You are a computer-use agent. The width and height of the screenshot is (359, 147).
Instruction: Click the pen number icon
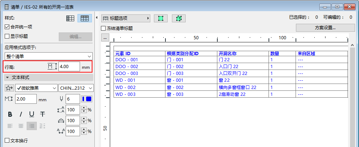click(x=61, y=99)
